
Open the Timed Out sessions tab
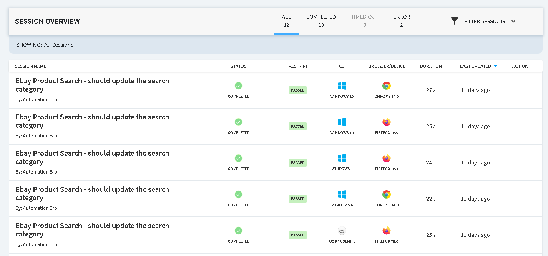[x=364, y=21]
